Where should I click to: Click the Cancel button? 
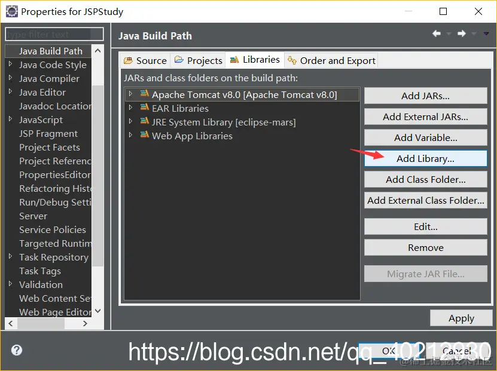pyautogui.click(x=457, y=351)
